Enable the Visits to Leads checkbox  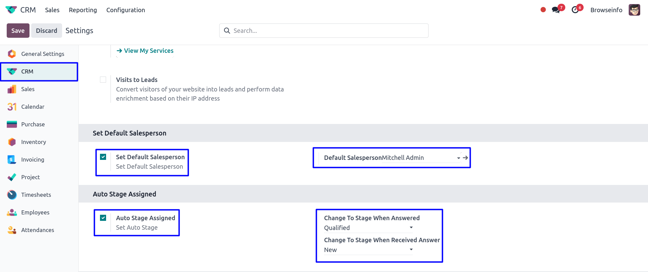pyautogui.click(x=103, y=80)
